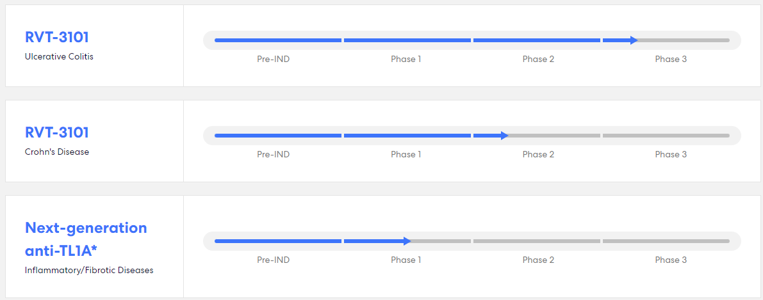This screenshot has width=763, height=300.
Task: Click the Phase 3 label in the Crohn's Disease row
Action: 671,155
